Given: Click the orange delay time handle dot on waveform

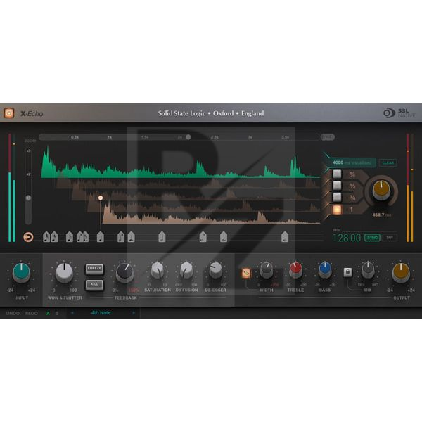Looking at the screenshot, I should (x=101, y=198).
